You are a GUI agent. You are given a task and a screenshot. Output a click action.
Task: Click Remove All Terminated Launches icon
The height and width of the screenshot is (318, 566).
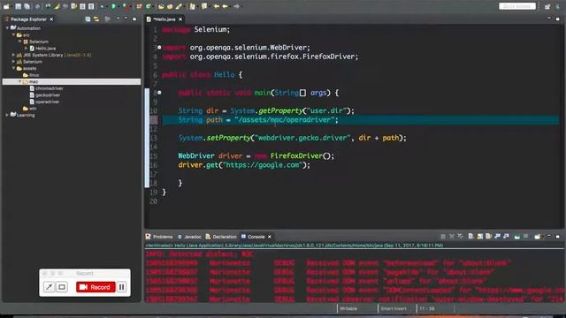pos(460,237)
